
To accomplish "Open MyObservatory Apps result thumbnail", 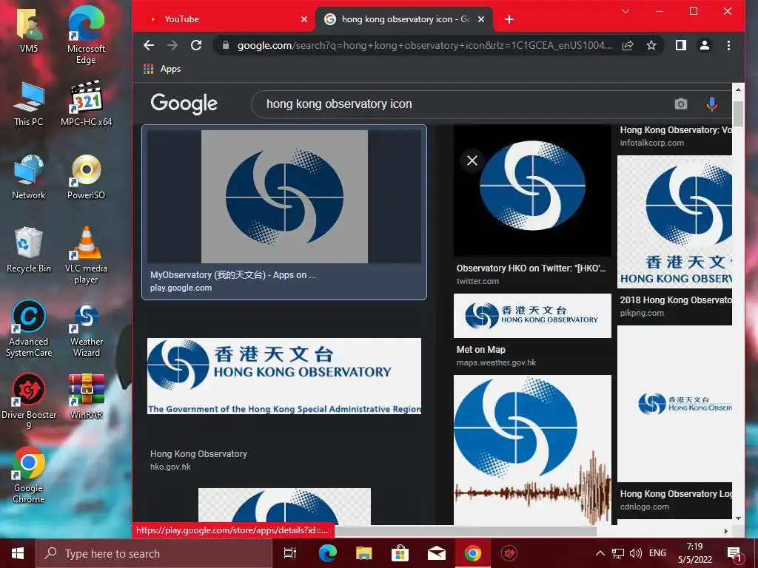I will [x=284, y=197].
